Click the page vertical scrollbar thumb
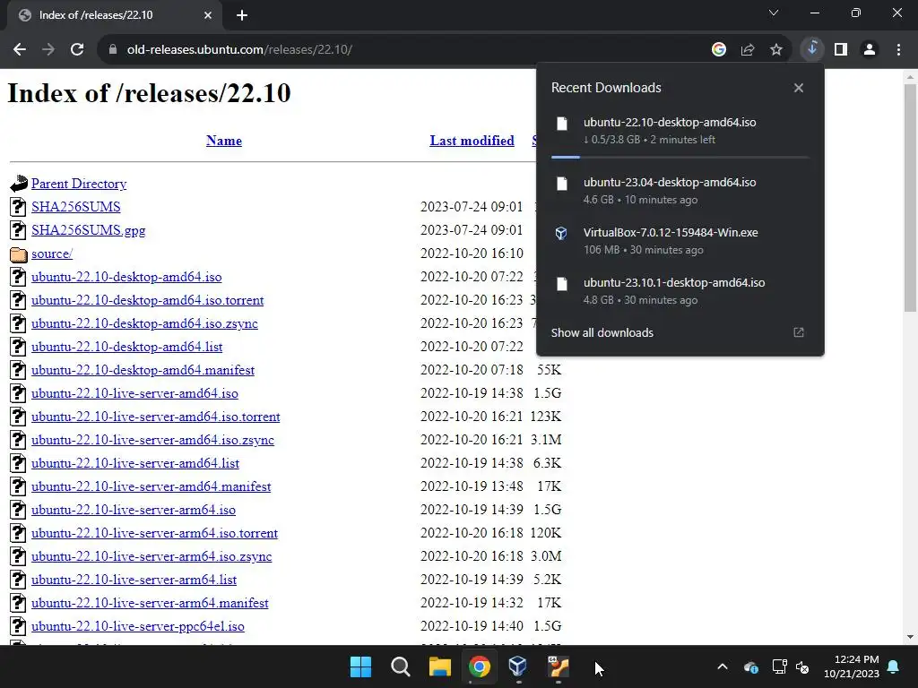The image size is (918, 688). (x=911, y=198)
